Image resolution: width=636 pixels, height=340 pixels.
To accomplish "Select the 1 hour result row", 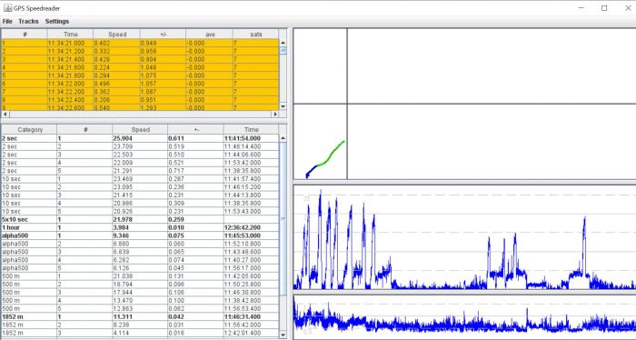I will (140, 227).
